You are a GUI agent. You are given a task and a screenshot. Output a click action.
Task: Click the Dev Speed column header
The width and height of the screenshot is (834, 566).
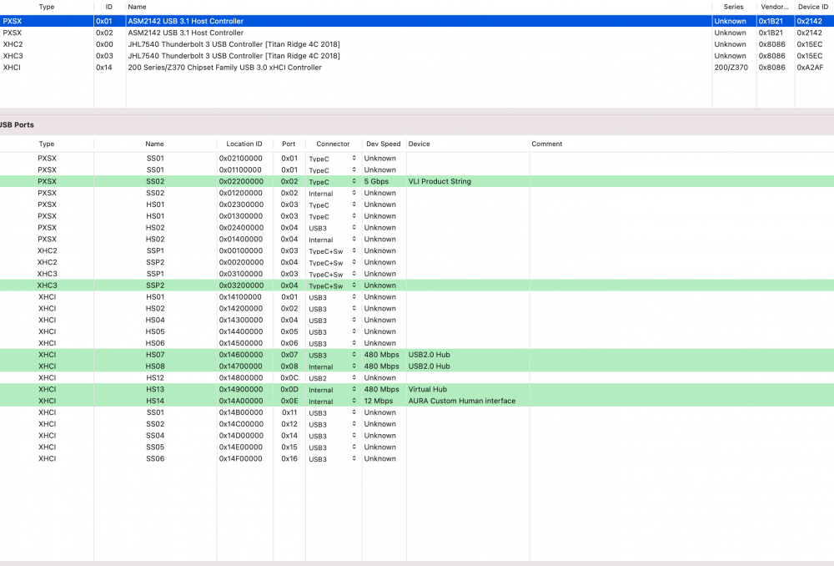383,144
